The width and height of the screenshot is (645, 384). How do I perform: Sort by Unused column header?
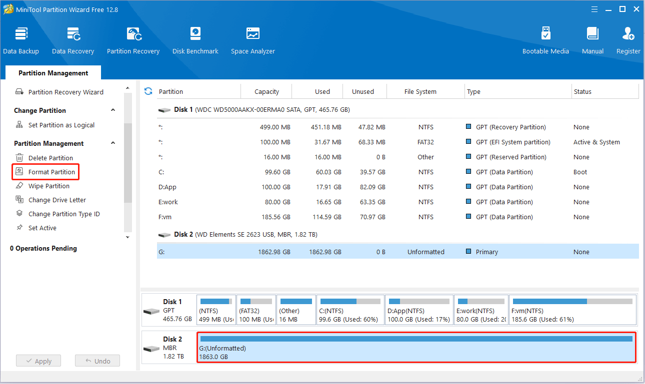tap(365, 91)
